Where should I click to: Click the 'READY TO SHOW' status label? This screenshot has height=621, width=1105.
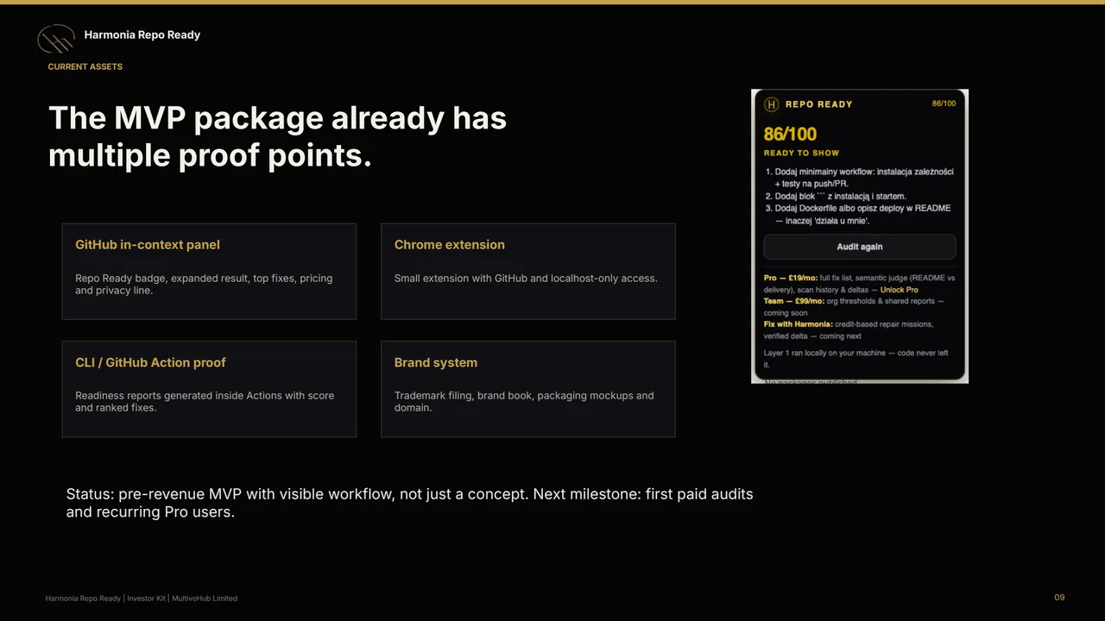coord(801,153)
